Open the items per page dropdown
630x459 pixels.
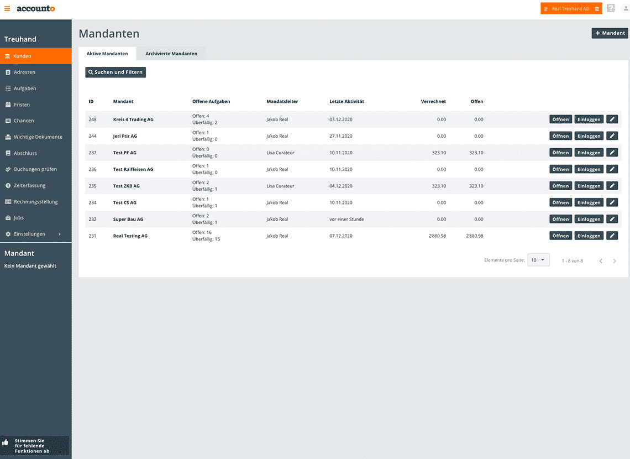(x=538, y=260)
